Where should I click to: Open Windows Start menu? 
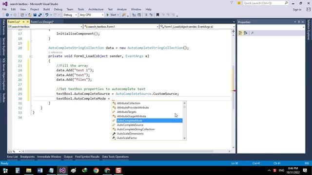[x=5, y=171]
